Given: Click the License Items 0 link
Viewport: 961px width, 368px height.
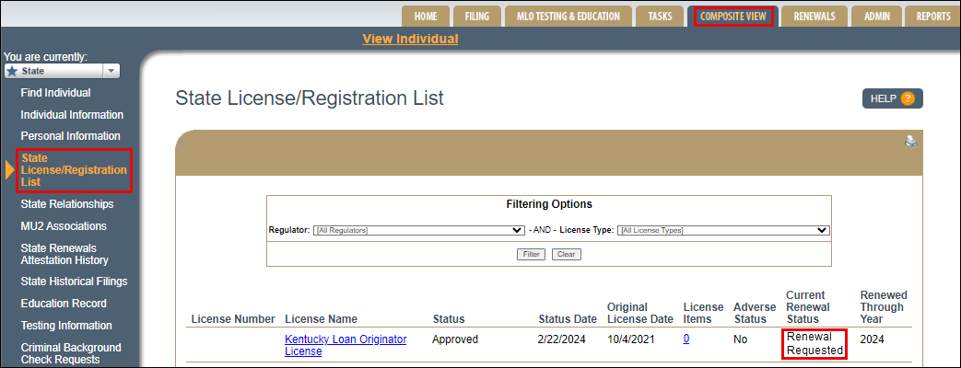Looking at the screenshot, I should (x=686, y=339).
